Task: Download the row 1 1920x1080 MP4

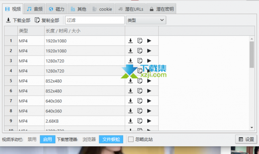Action: coord(130,41)
